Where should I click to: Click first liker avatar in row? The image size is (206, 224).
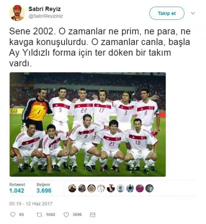(72, 188)
